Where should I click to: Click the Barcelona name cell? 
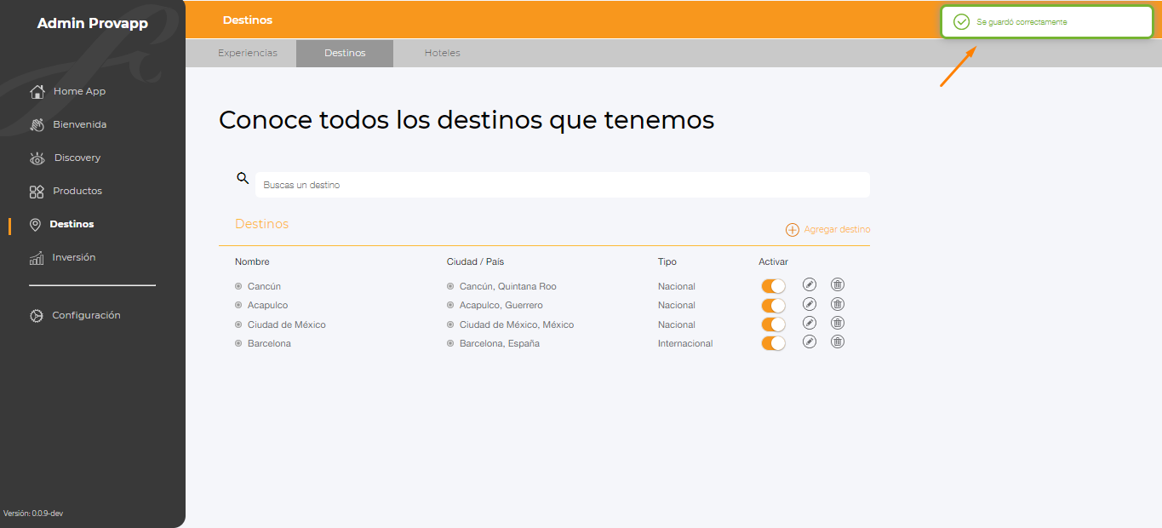pos(269,344)
